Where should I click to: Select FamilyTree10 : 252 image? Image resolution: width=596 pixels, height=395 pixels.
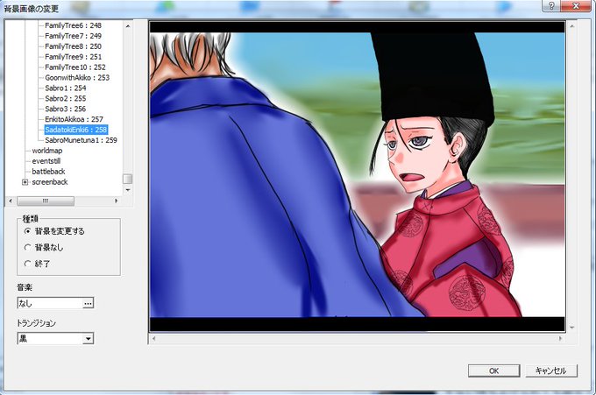pyautogui.click(x=75, y=67)
